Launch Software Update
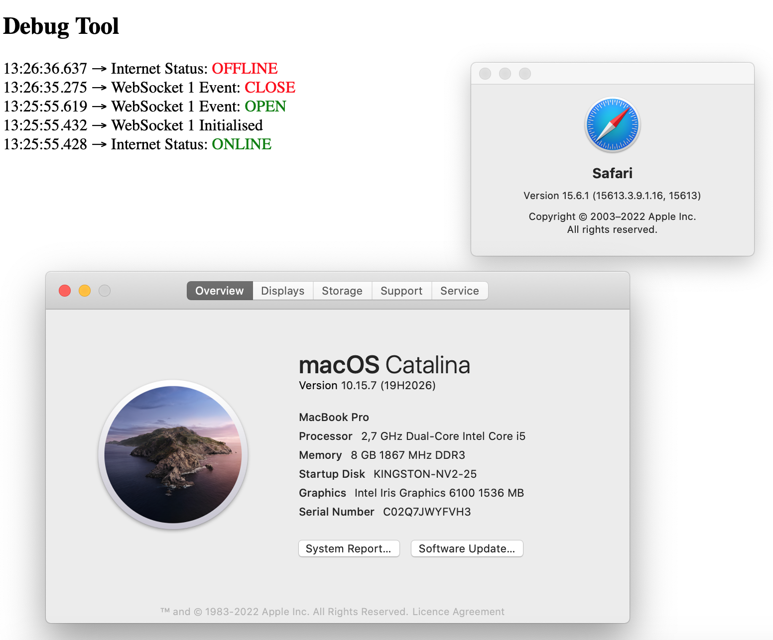 [x=467, y=548]
